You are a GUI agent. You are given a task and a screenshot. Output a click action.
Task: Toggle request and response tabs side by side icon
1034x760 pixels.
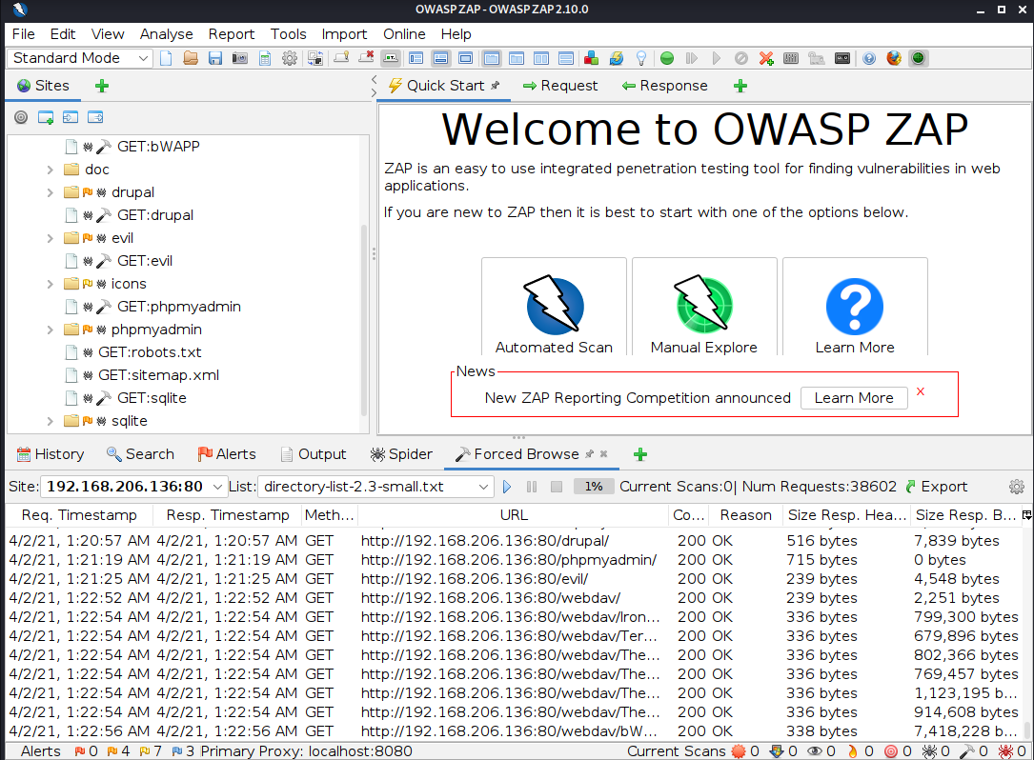(541, 59)
